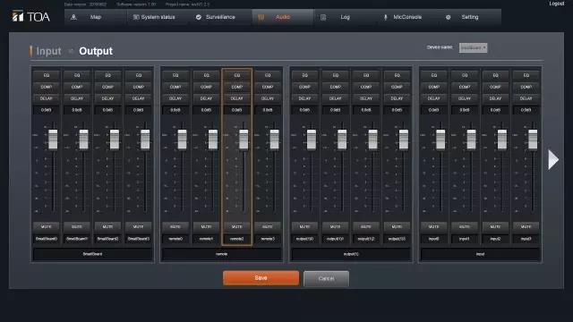Open the Log page icon
The image size is (573, 322).
(323, 17)
